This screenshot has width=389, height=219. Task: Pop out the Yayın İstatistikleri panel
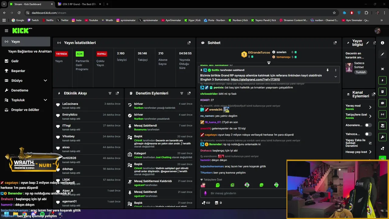tap(189, 43)
